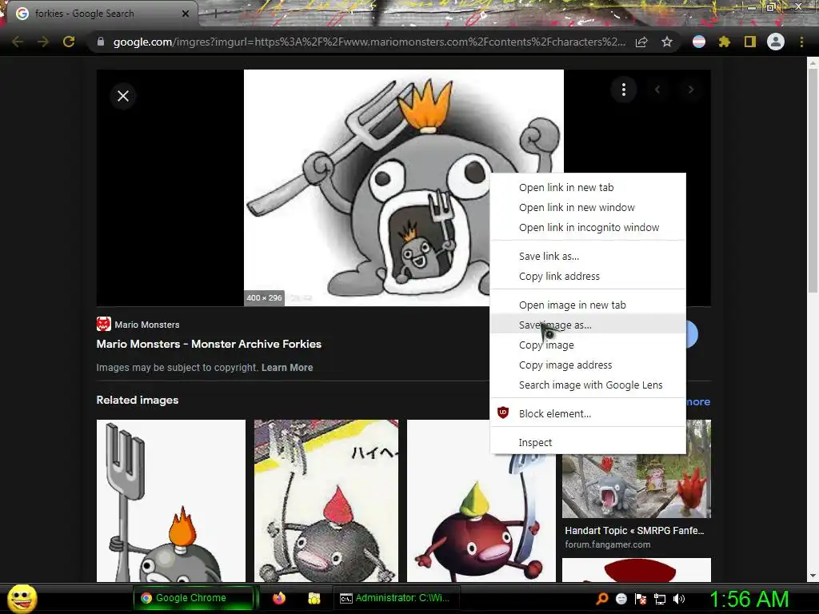
Task: Share this page icon in address bar
Action: pyautogui.click(x=641, y=42)
